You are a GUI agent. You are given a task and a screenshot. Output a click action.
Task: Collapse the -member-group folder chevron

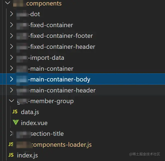(x=11, y=101)
